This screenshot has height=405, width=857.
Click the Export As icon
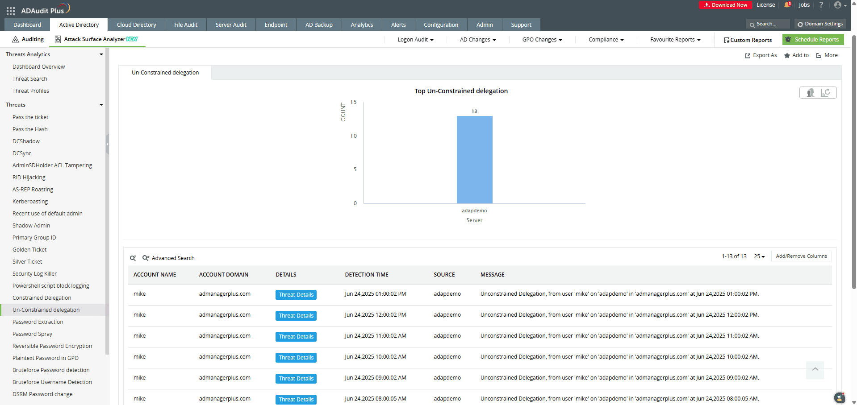[748, 56]
